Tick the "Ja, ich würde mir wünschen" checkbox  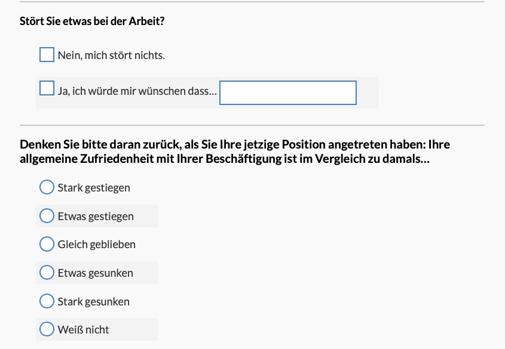pos(47,88)
